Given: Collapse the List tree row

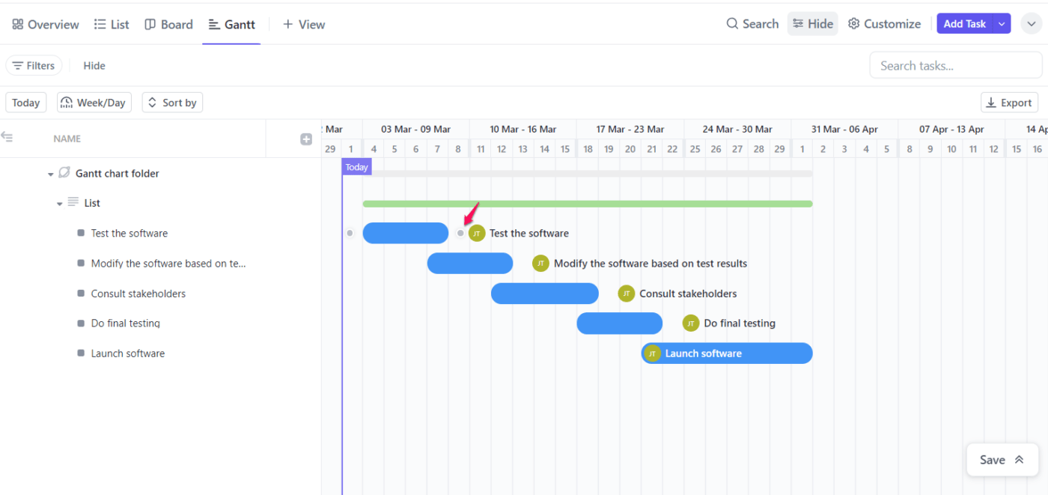Looking at the screenshot, I should [x=59, y=204].
